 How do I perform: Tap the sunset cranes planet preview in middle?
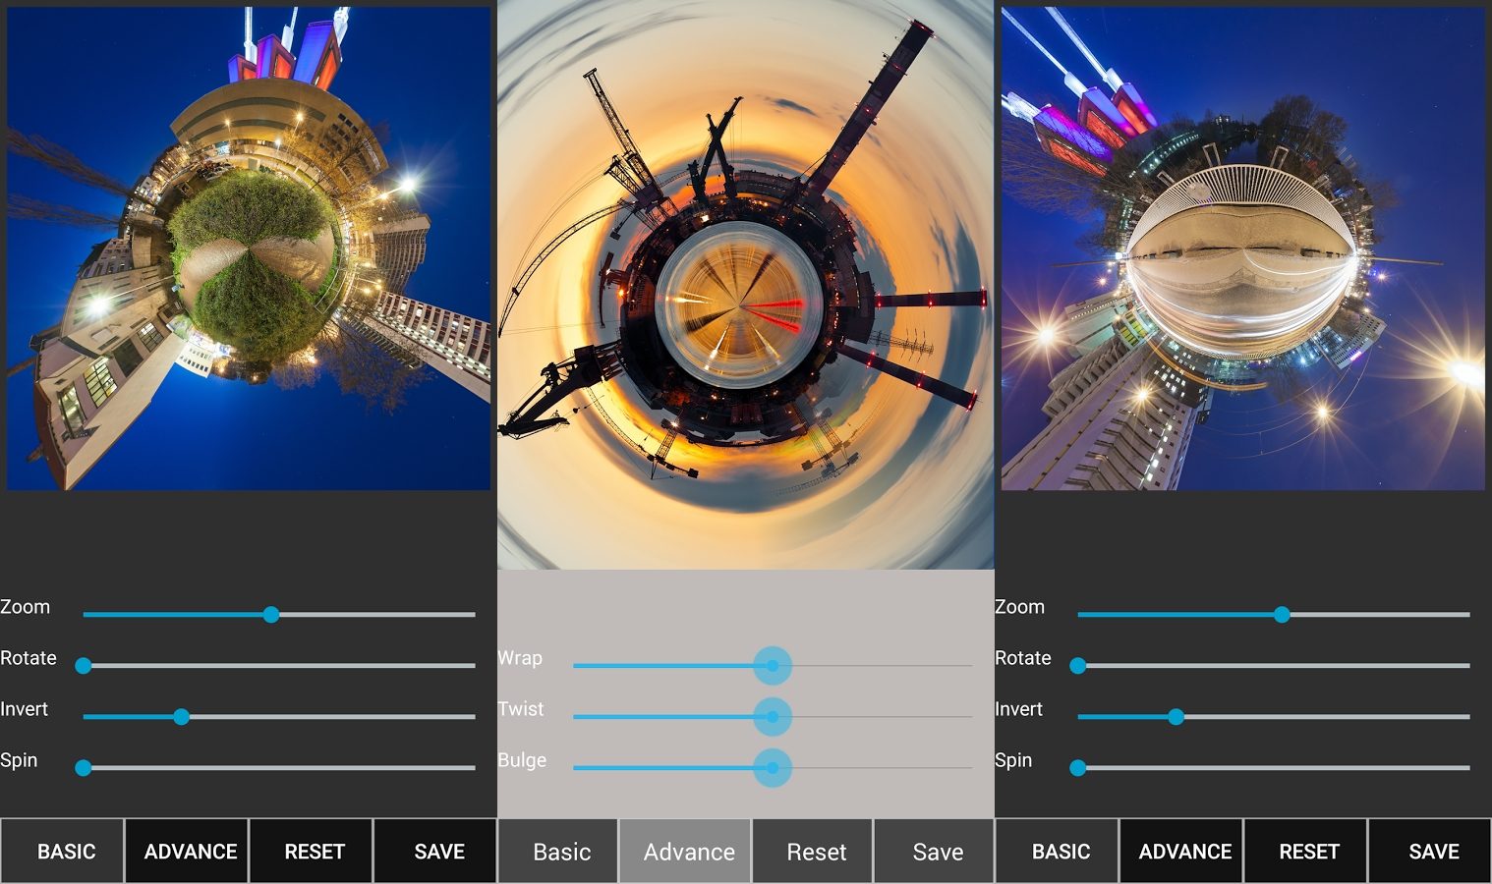tap(746, 285)
